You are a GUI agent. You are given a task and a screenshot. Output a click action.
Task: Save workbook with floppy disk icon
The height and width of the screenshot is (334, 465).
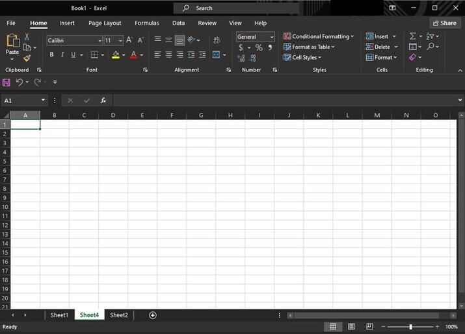pyautogui.click(x=7, y=82)
